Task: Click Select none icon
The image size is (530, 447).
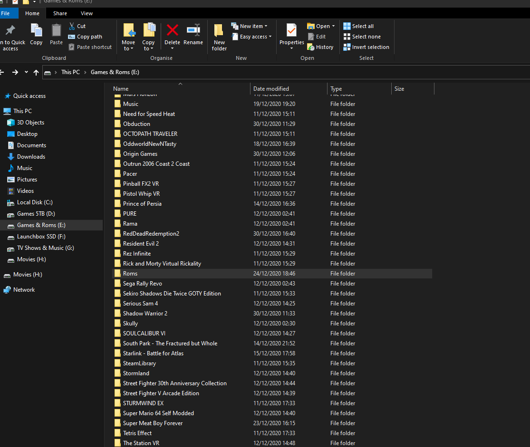Action: pos(347,37)
